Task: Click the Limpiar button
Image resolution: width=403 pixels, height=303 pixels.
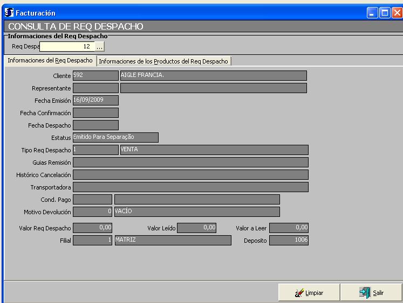Action: click(x=309, y=293)
